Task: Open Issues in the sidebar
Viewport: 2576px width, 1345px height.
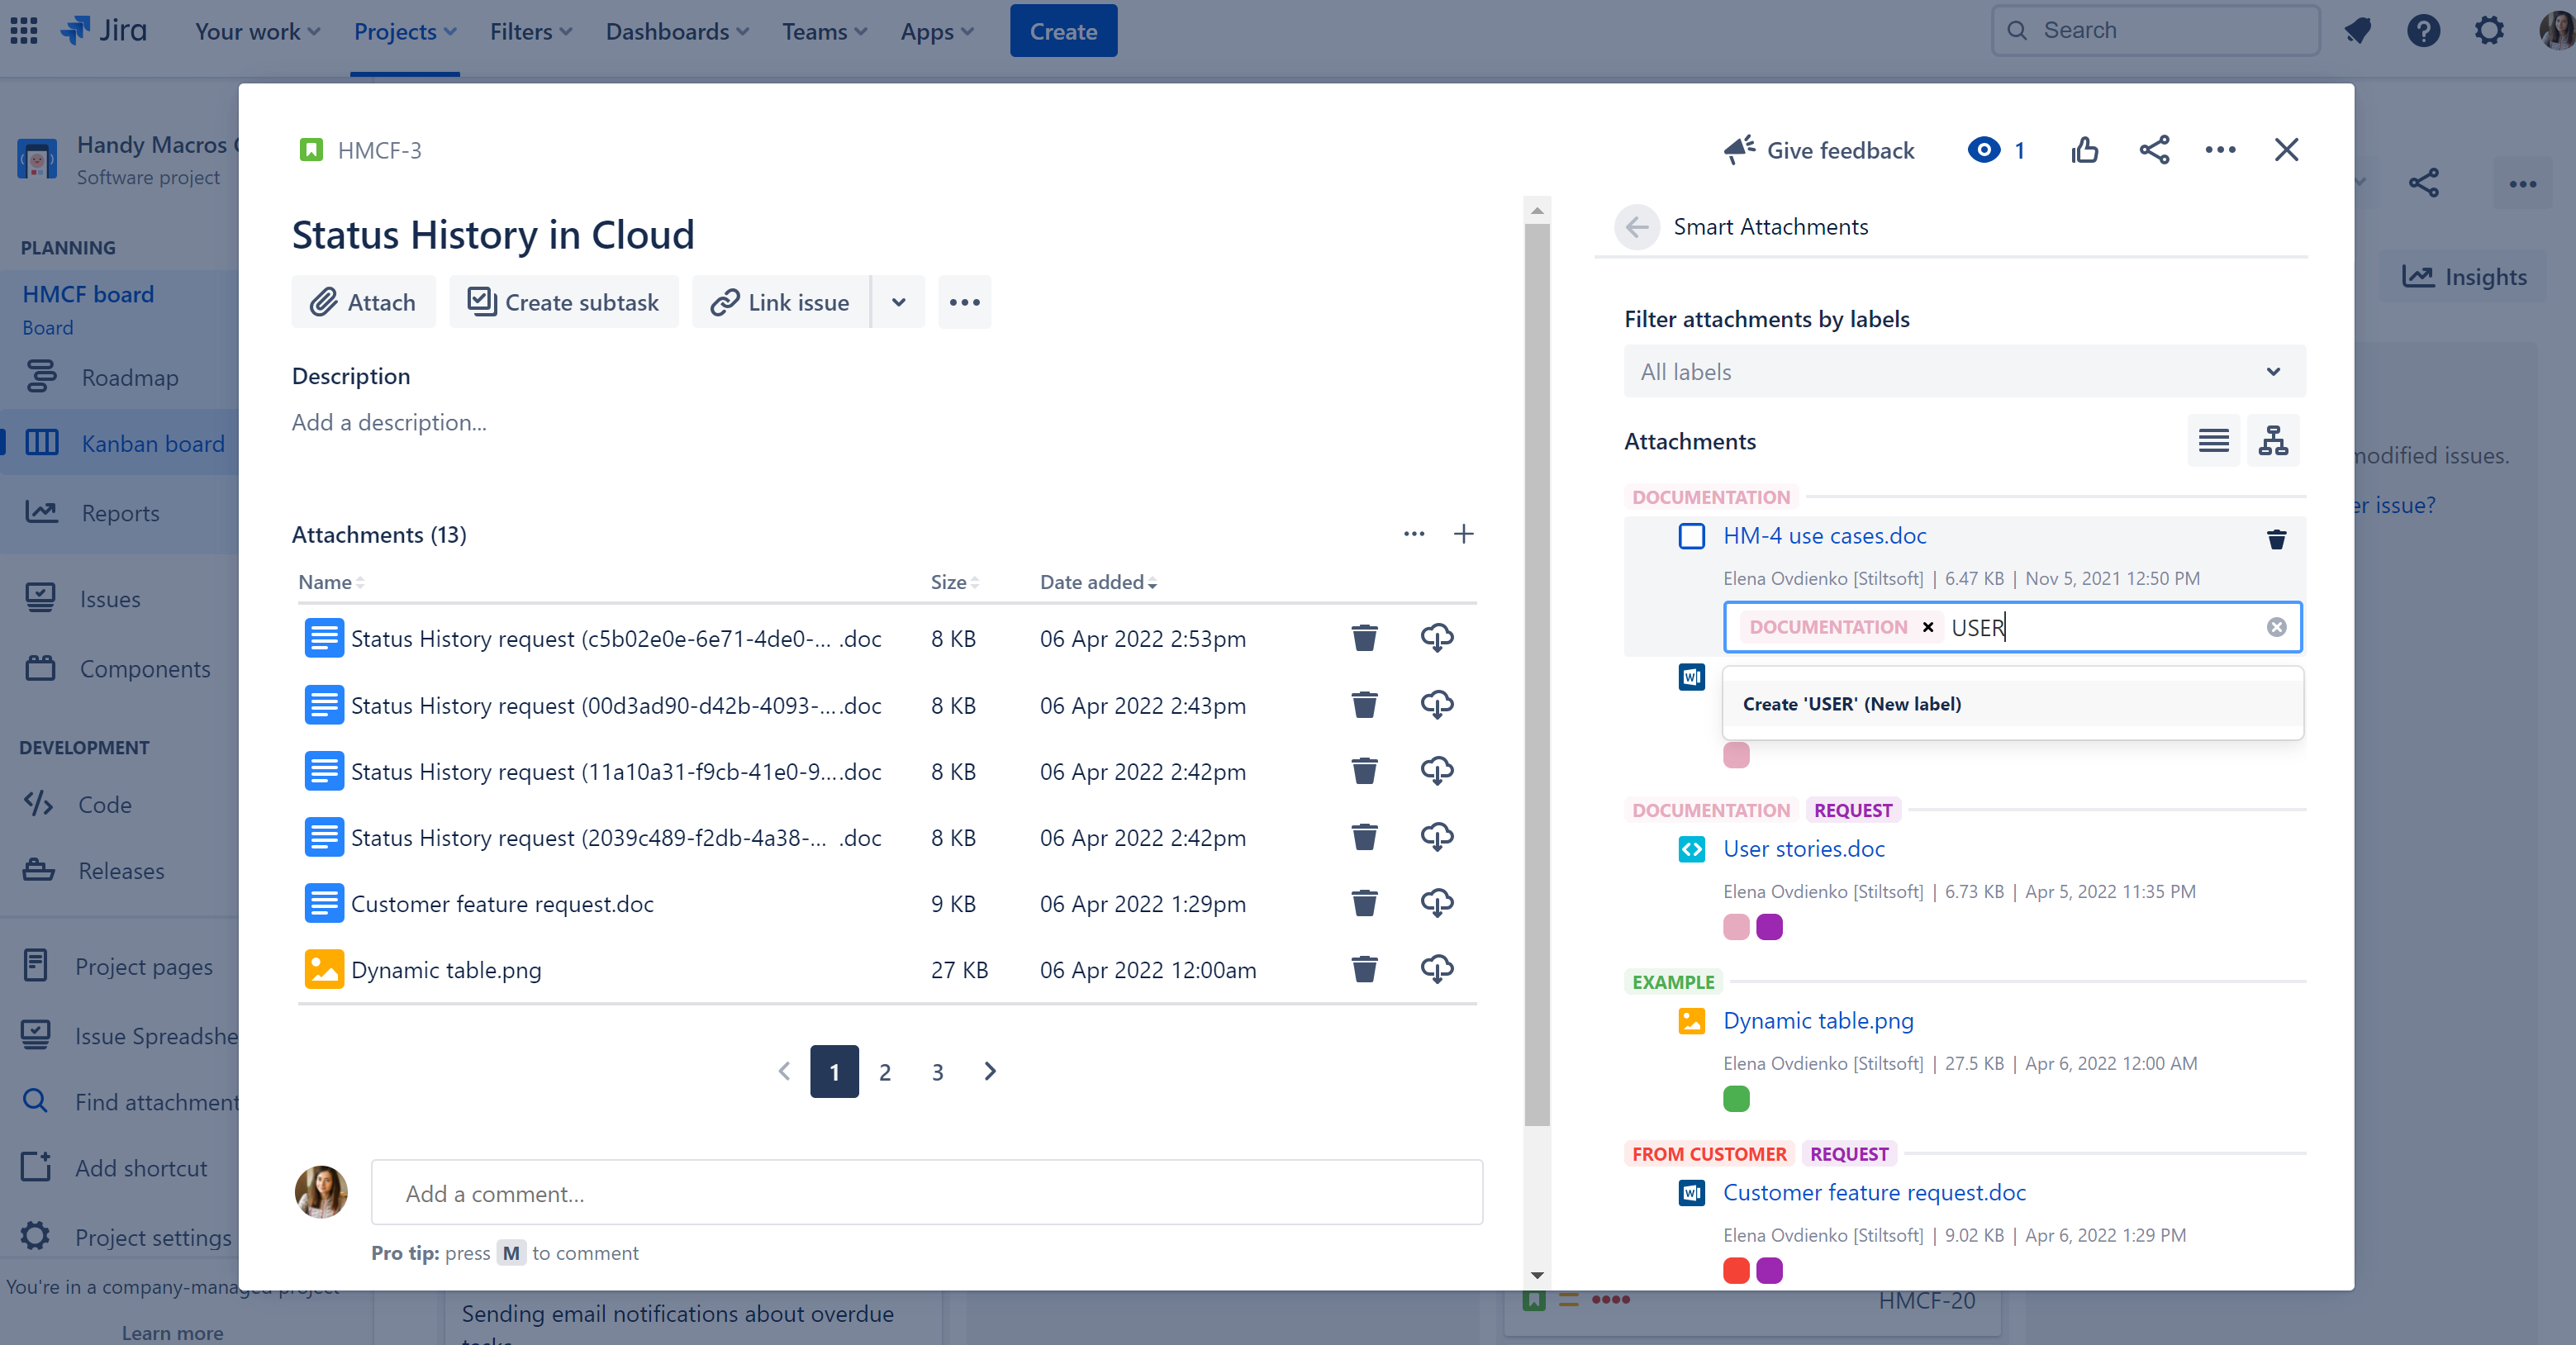Action: point(110,599)
